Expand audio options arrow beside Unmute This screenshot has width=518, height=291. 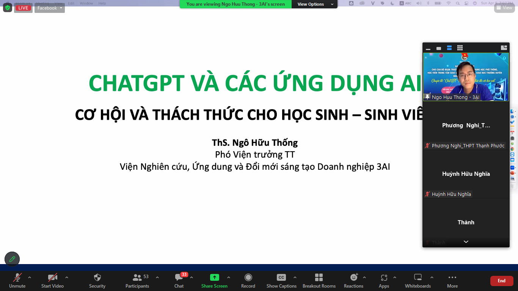(30, 277)
